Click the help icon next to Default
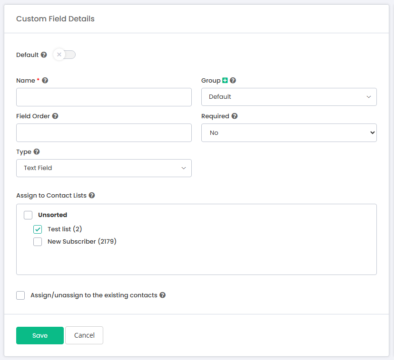394x360 pixels. 44,55
